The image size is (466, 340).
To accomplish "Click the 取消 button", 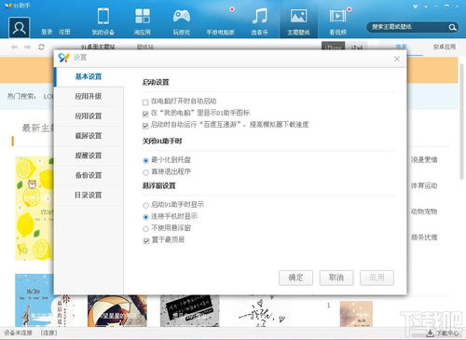I will [336, 278].
